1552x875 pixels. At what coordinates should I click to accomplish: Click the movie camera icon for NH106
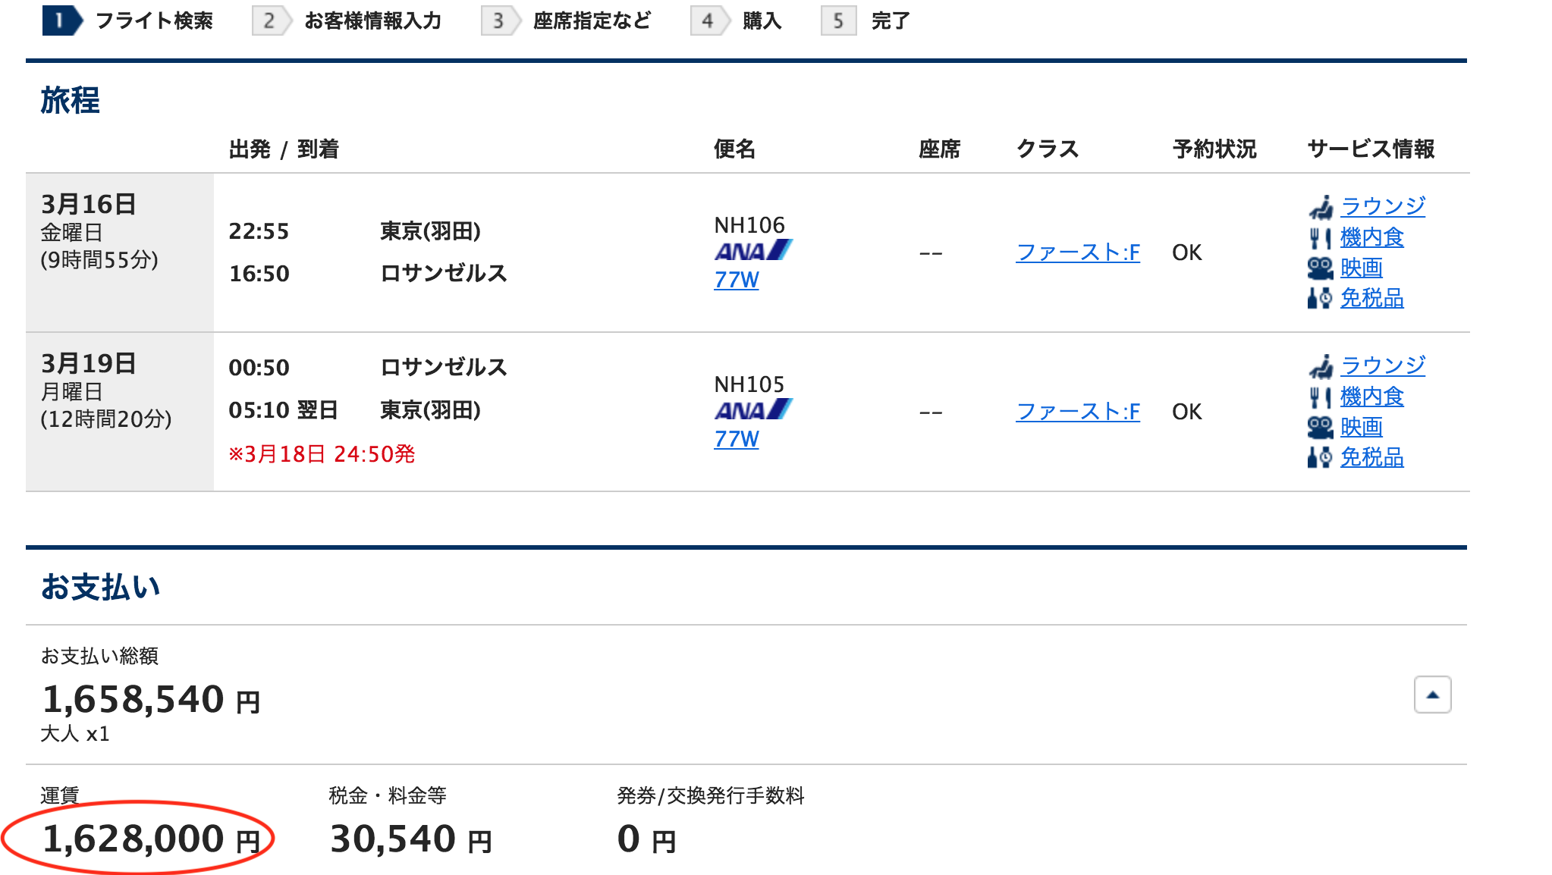[1321, 268]
